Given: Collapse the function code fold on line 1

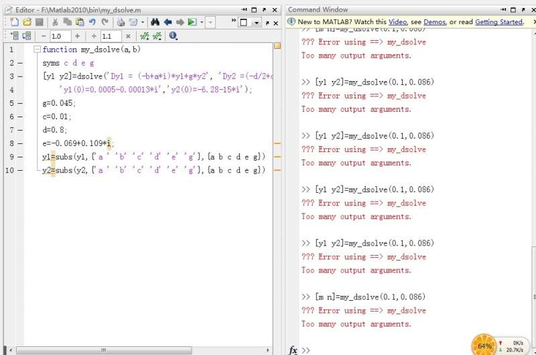Looking at the screenshot, I should [x=37, y=50].
